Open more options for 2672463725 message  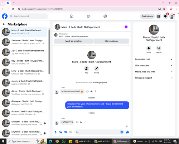[85, 122]
